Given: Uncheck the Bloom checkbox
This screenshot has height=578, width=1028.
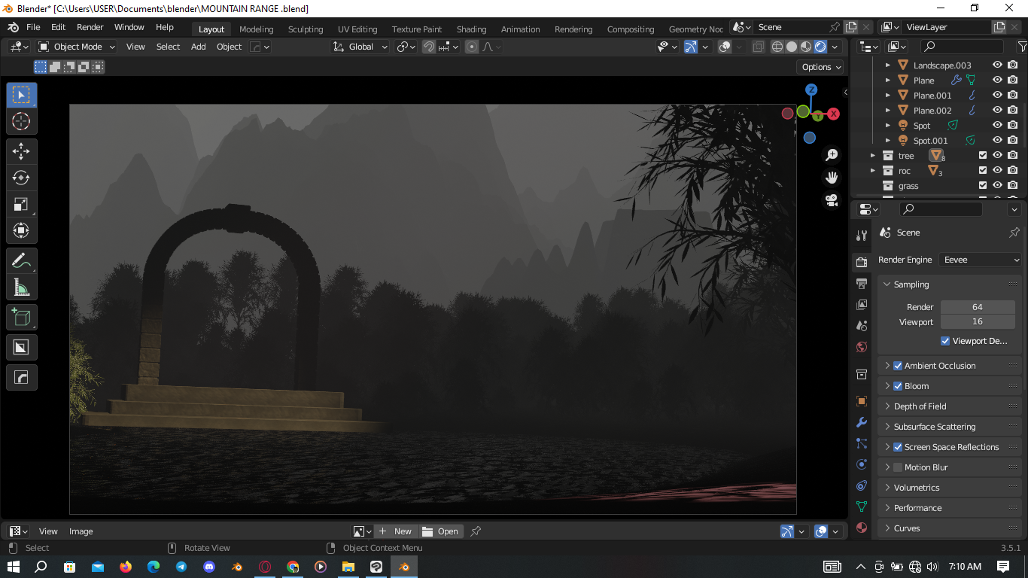Looking at the screenshot, I should tap(898, 386).
